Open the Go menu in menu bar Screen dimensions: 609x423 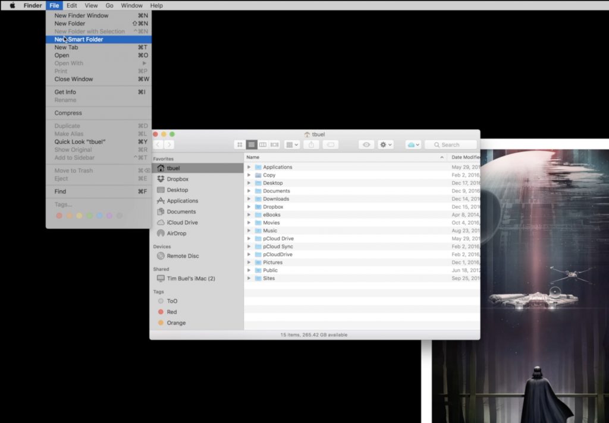pyautogui.click(x=109, y=5)
